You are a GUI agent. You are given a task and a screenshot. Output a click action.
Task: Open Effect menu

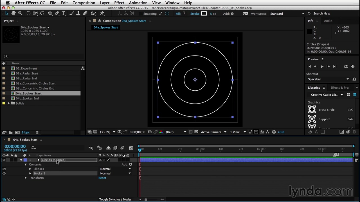click(119, 3)
